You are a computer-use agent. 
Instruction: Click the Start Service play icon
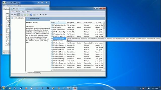click(x=38, y=15)
